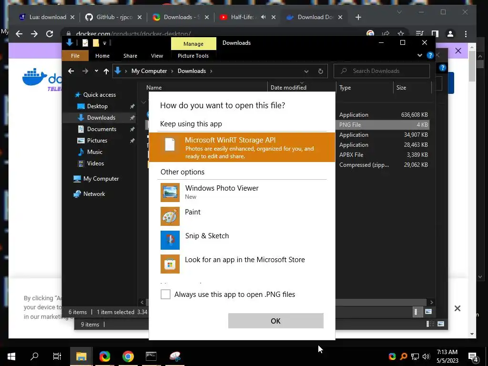Click the share page icon in Chrome address bar
This screenshot has height=366, width=488.
386,33
